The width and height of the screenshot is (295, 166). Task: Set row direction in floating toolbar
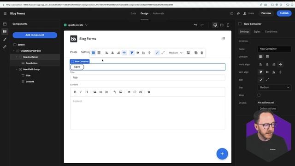click(x=99, y=53)
